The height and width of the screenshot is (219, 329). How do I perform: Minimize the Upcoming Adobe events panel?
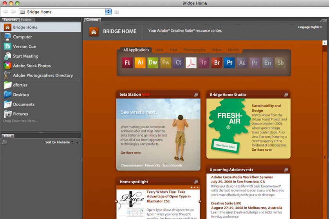(286, 170)
